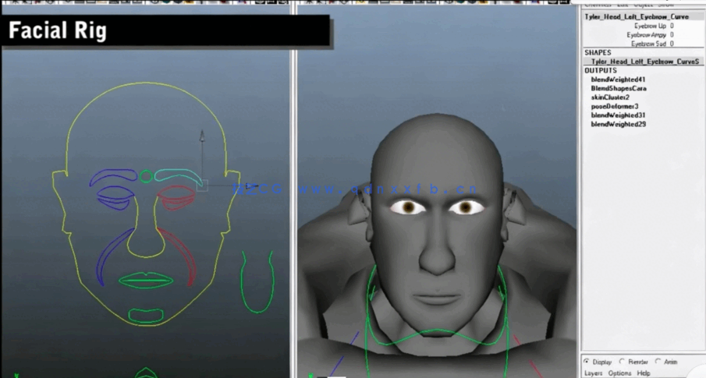The image size is (706, 378).
Task: Select the green mouth lips control
Action: [145, 280]
